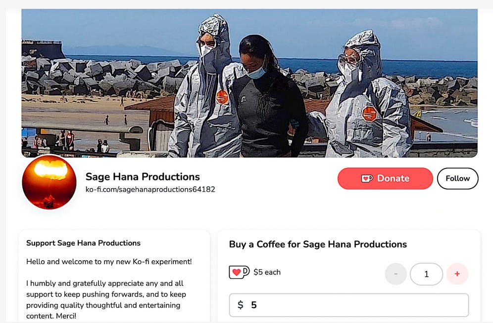Click the welcome Ko-fi experiment text
The width and height of the screenshot is (493, 323).
(x=109, y=262)
